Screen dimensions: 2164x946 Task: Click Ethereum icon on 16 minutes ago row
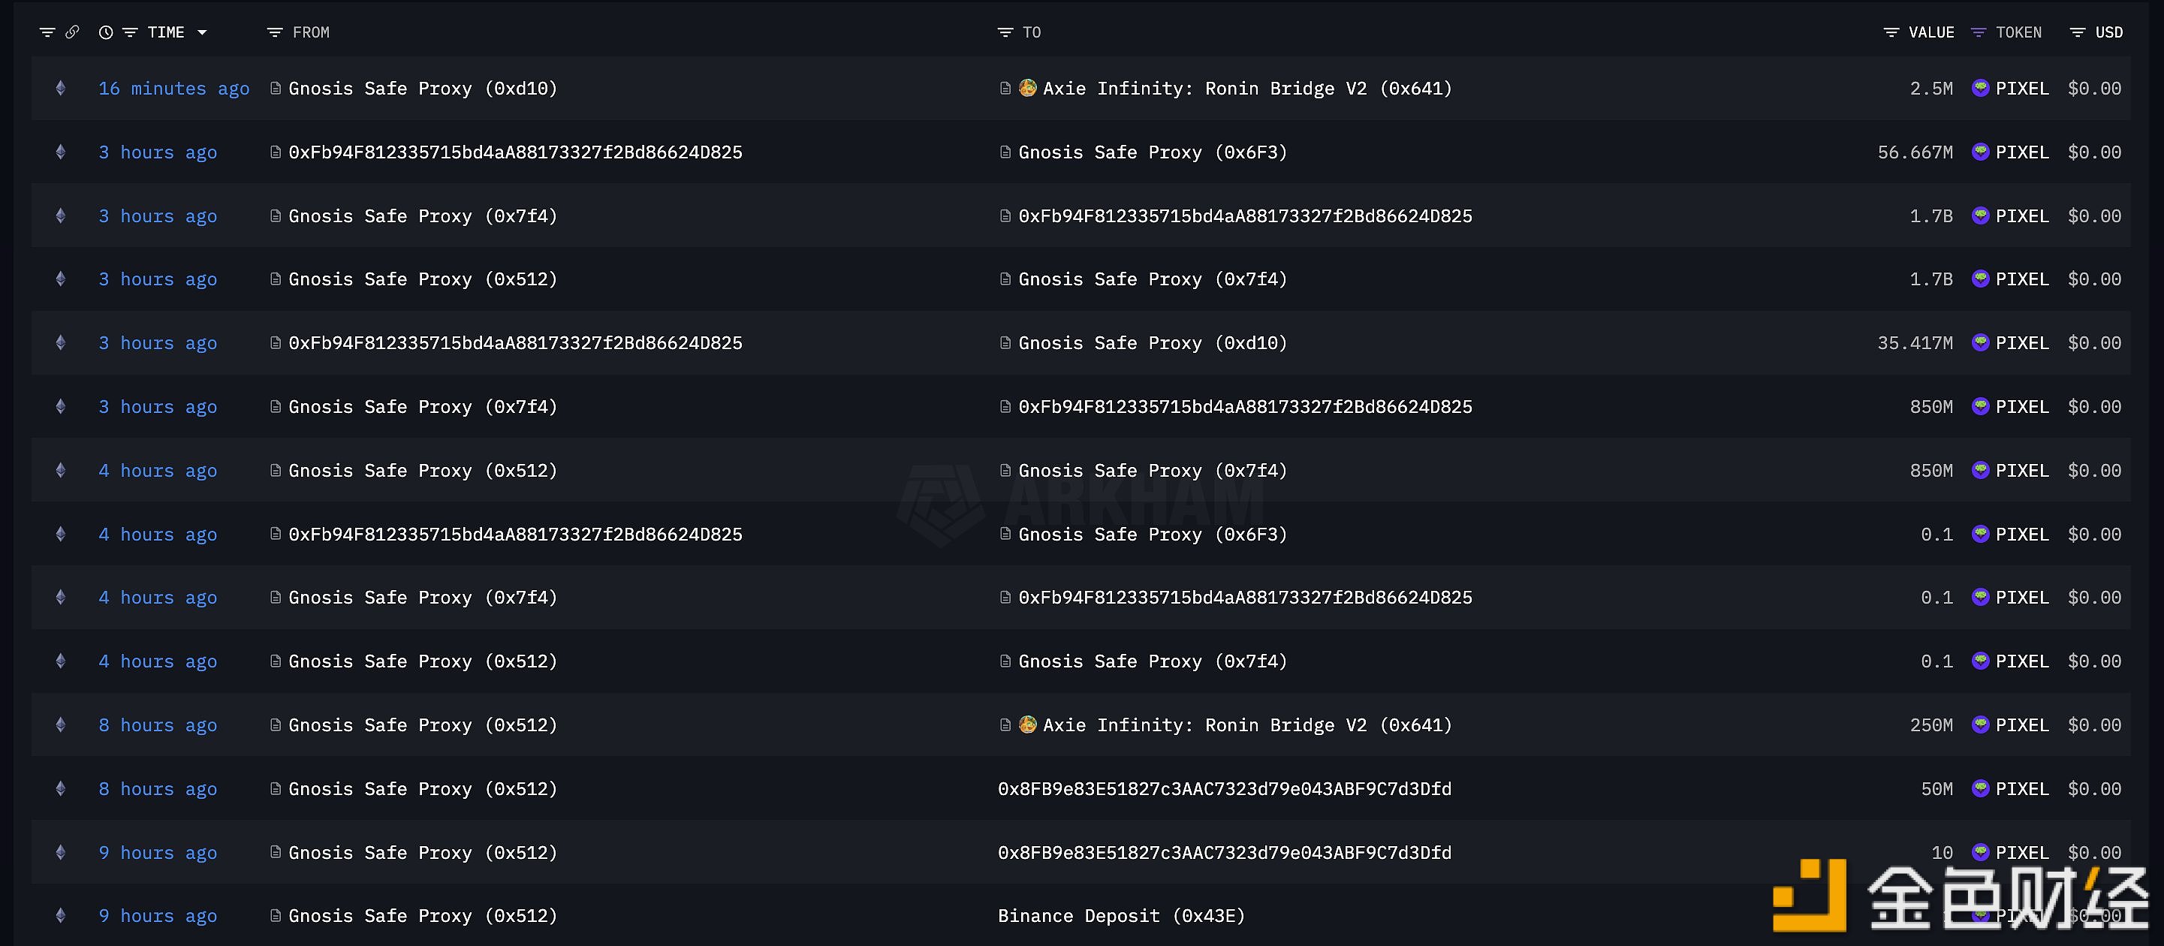(61, 88)
